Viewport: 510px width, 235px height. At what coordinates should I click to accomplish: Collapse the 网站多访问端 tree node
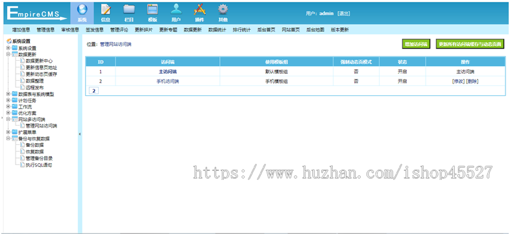[x=8, y=119]
